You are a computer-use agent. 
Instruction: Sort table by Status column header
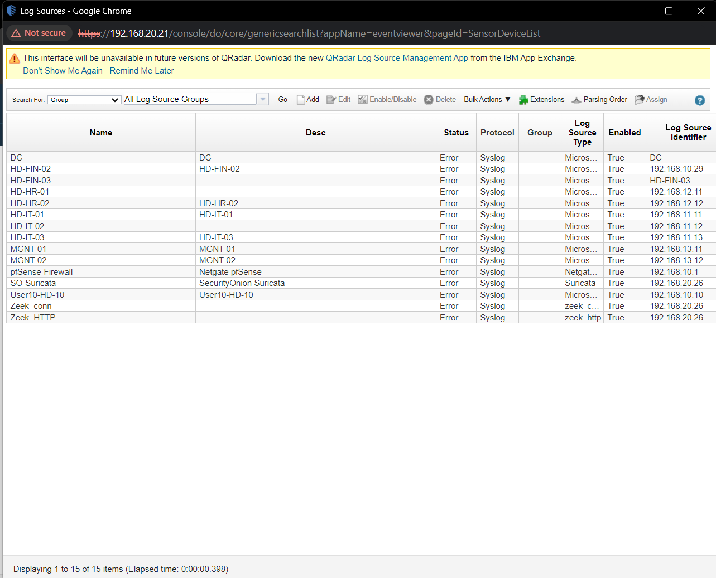pos(456,133)
